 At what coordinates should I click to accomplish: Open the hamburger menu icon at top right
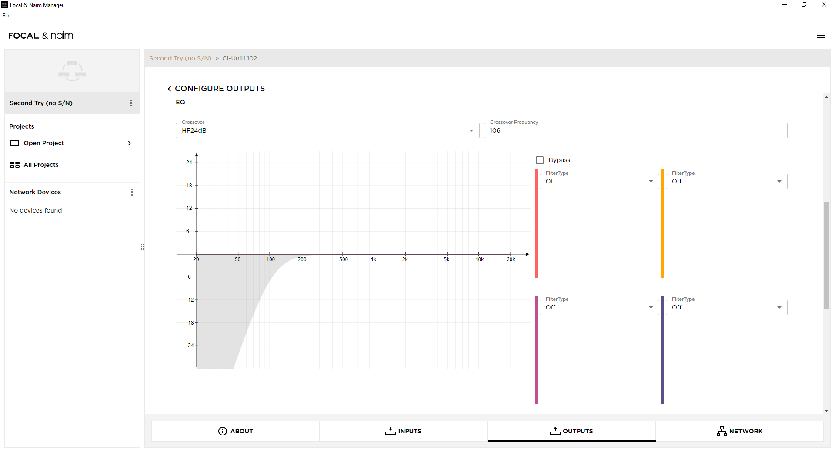(821, 36)
